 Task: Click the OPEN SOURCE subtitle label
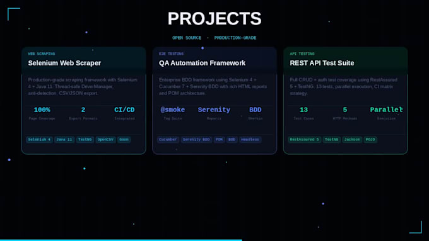[x=187, y=38]
